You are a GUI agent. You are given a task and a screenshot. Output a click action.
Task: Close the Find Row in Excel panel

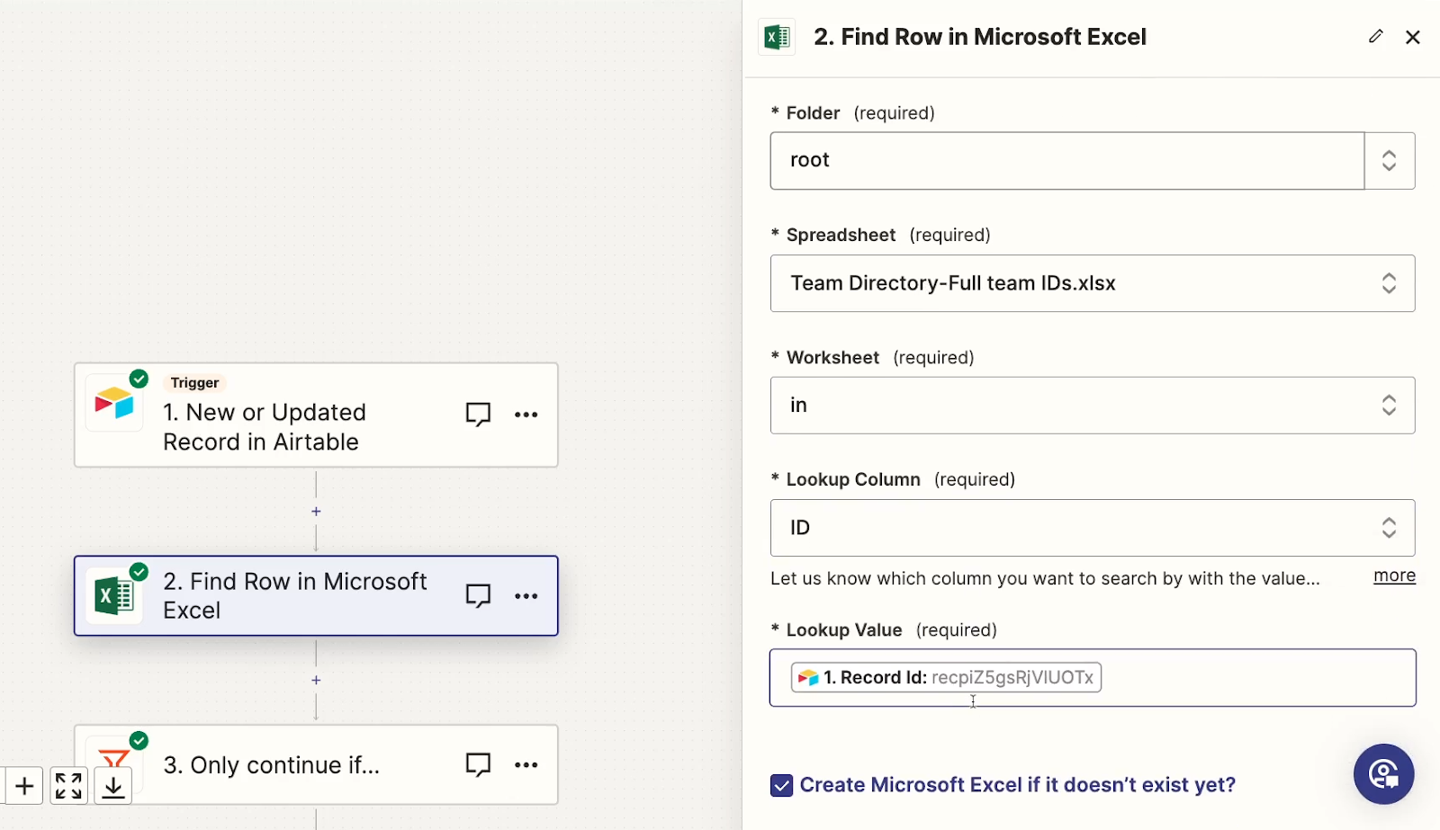click(x=1413, y=37)
